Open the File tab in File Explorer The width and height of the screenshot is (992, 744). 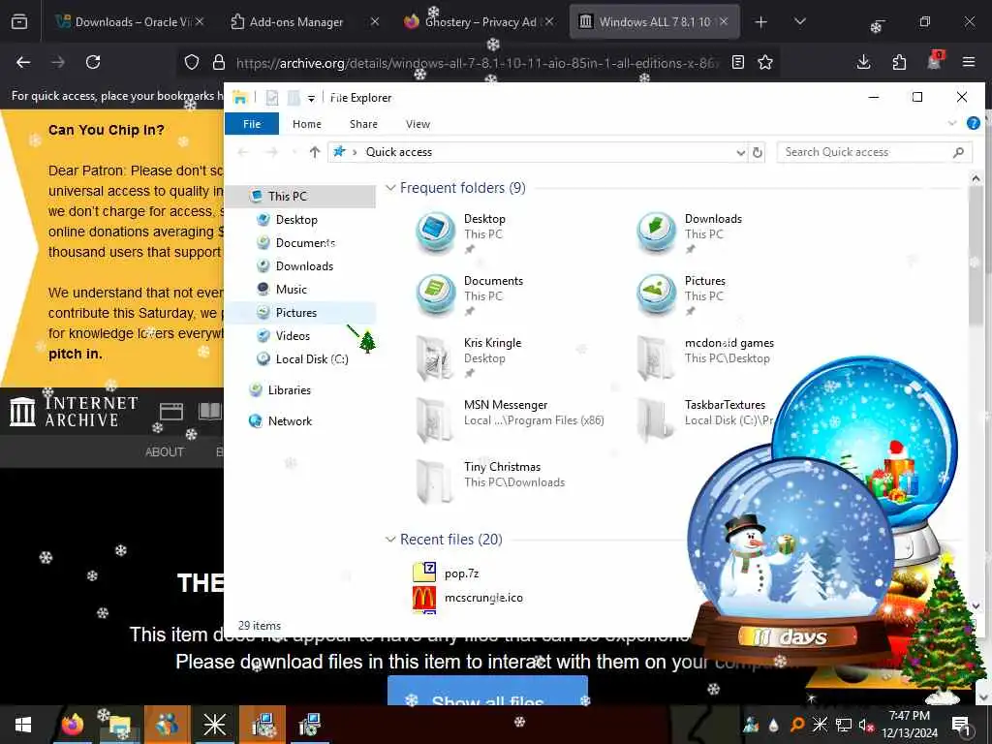[x=252, y=124]
